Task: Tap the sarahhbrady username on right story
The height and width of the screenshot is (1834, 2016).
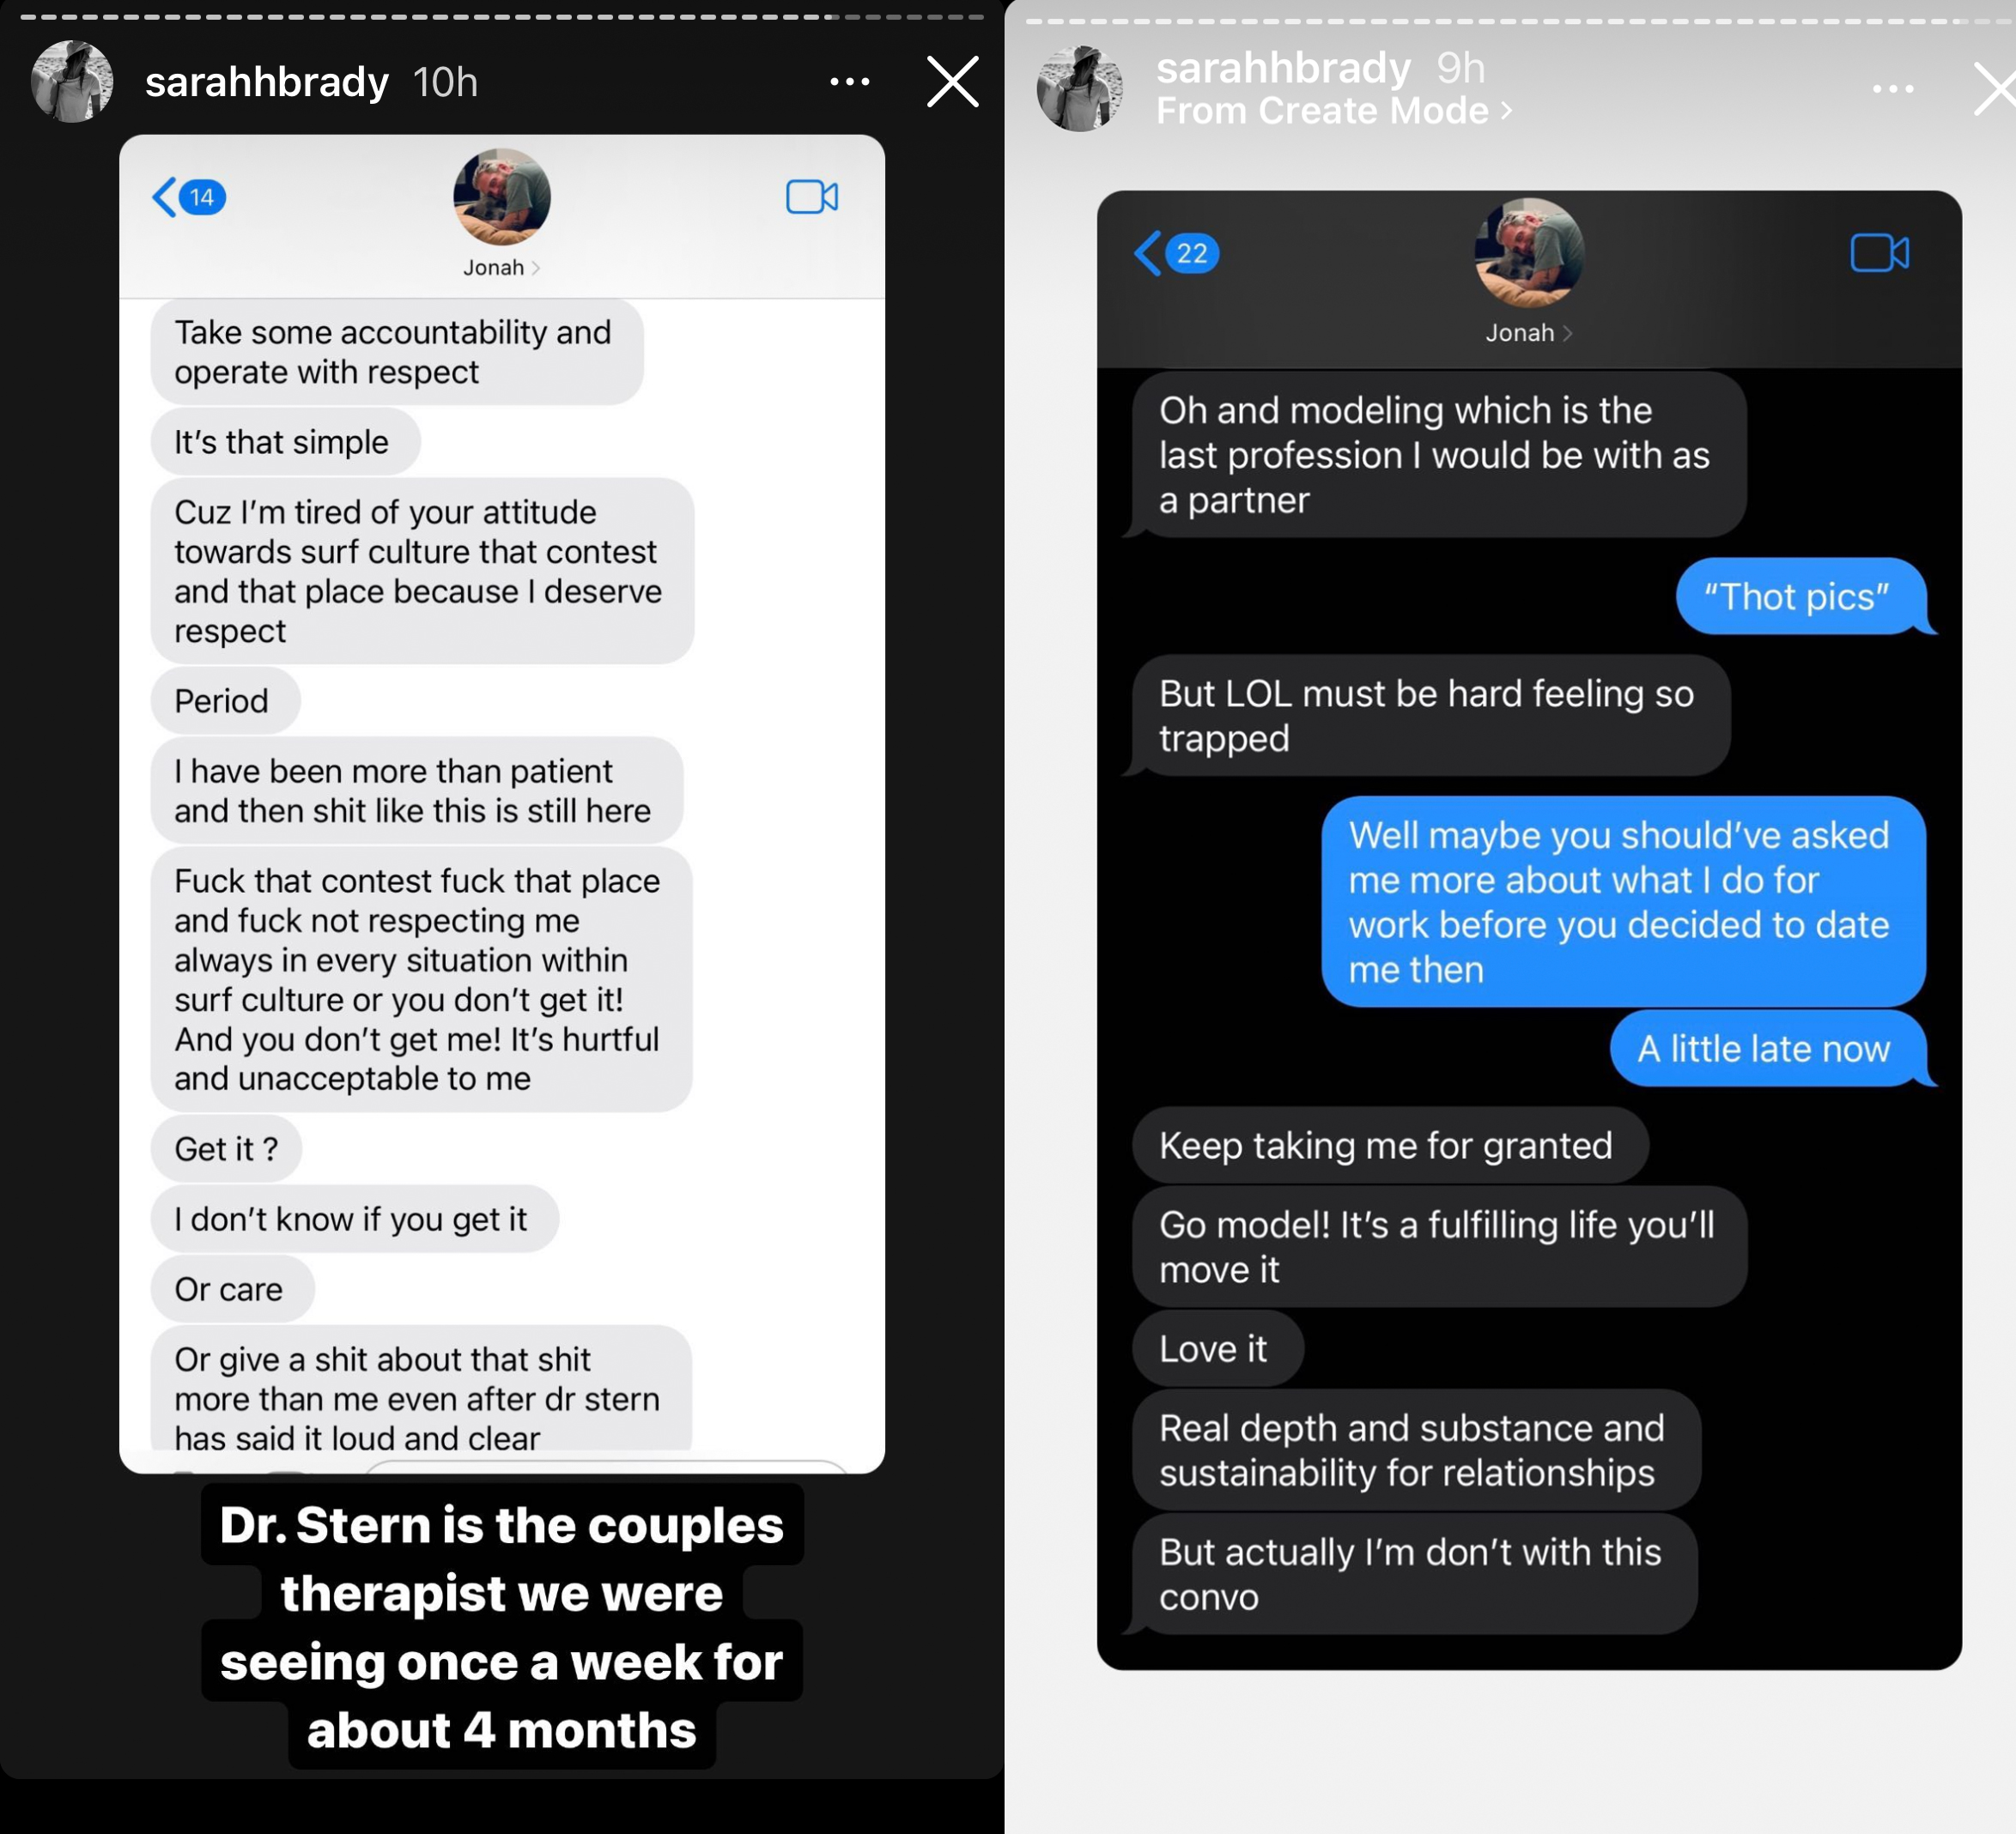Action: pyautogui.click(x=1283, y=67)
